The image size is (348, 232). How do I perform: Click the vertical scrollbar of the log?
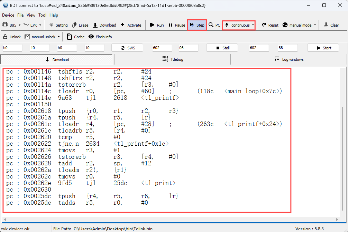click(x=343, y=158)
